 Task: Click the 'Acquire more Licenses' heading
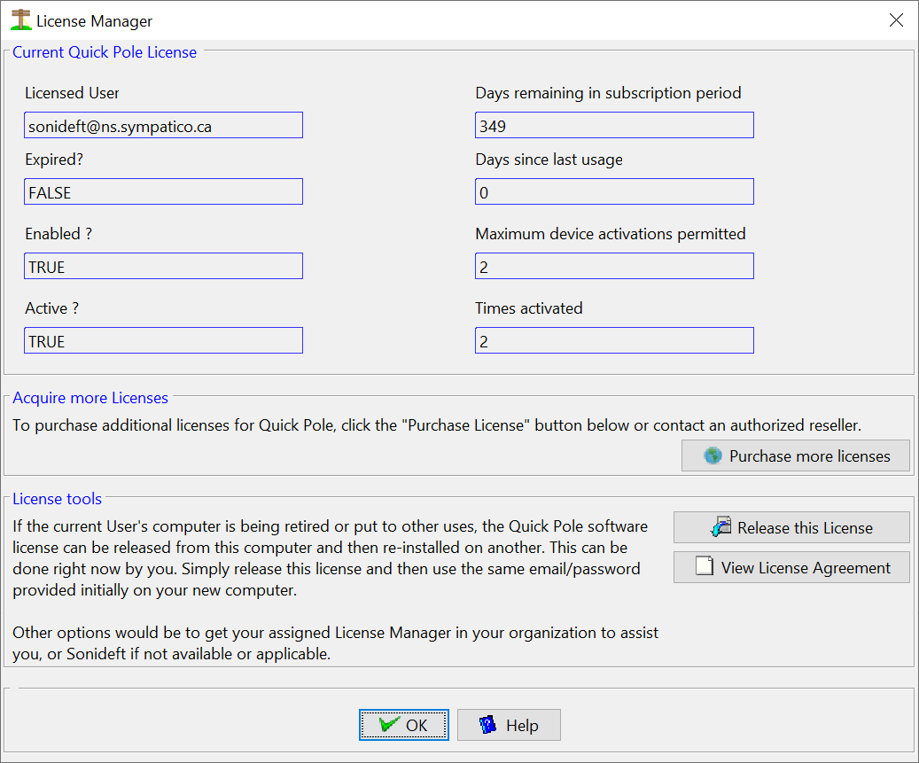point(90,398)
